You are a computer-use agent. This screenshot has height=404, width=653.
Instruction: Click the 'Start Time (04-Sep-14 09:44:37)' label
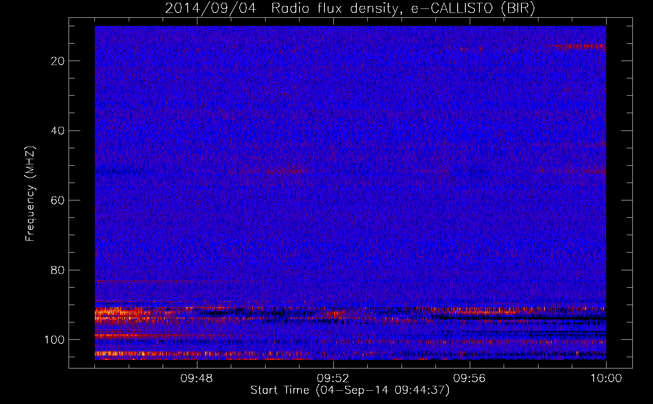click(350, 390)
